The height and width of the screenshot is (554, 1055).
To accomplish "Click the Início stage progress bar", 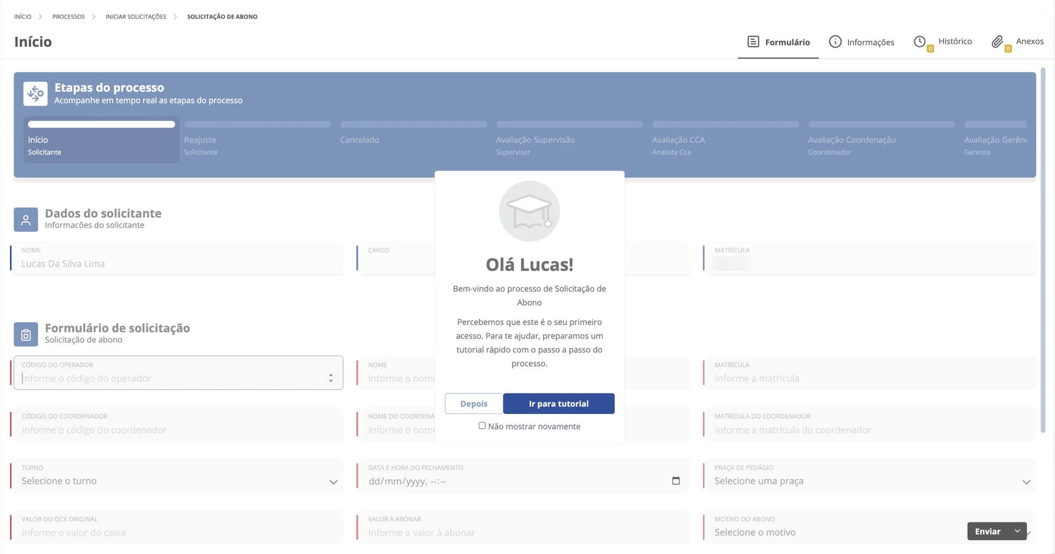I will coord(101,124).
